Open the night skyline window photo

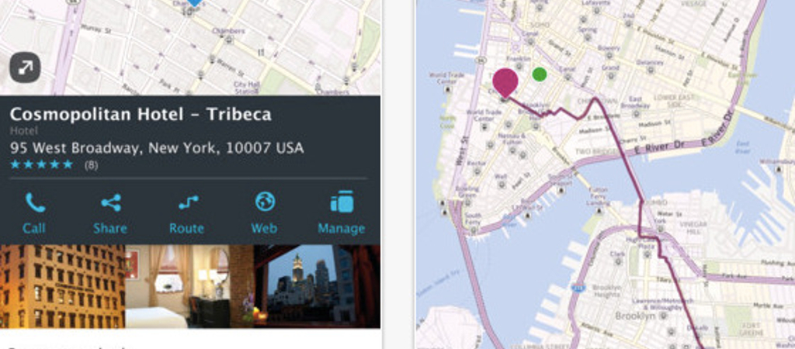(x=317, y=287)
